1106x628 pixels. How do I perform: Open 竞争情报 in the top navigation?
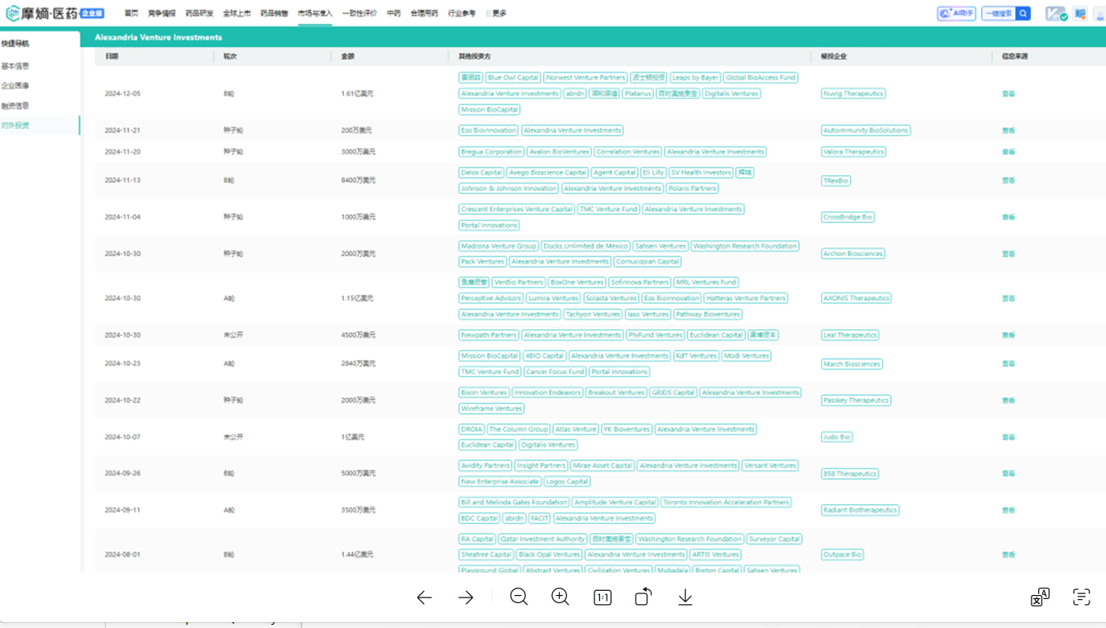pyautogui.click(x=162, y=13)
